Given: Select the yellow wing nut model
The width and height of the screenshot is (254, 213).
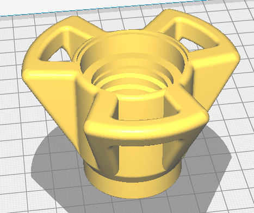Looking at the screenshot, I should [131, 104].
